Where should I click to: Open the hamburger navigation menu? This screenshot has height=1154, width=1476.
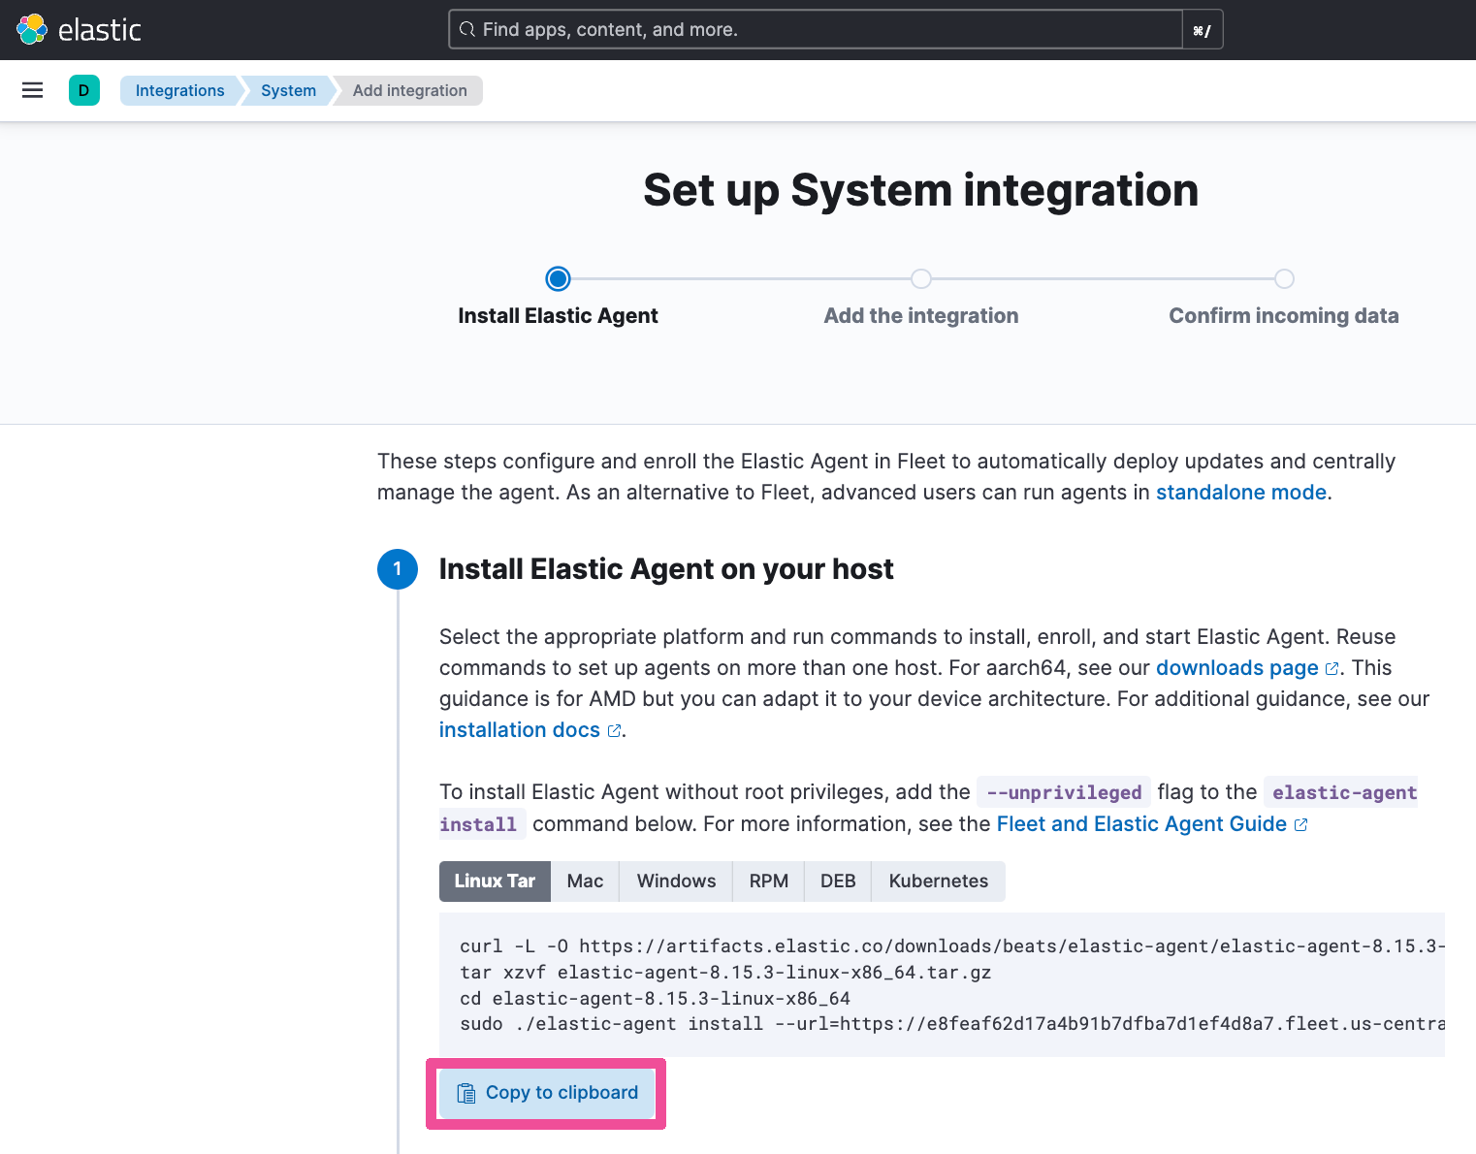coord(32,90)
